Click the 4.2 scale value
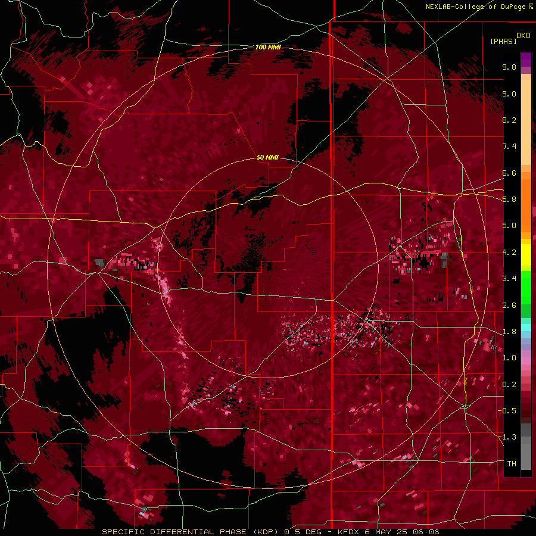This screenshot has height=536, width=536. point(509,253)
